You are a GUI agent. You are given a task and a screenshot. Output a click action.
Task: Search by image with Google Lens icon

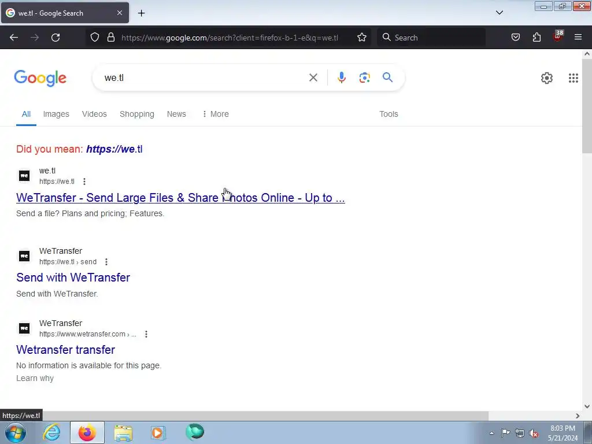(x=364, y=78)
